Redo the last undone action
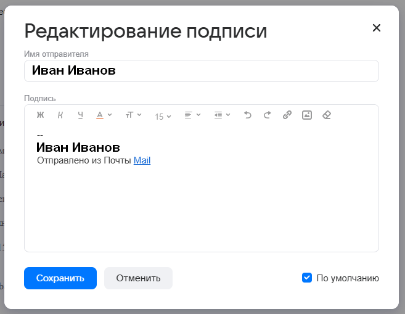405x314 pixels. pos(267,115)
